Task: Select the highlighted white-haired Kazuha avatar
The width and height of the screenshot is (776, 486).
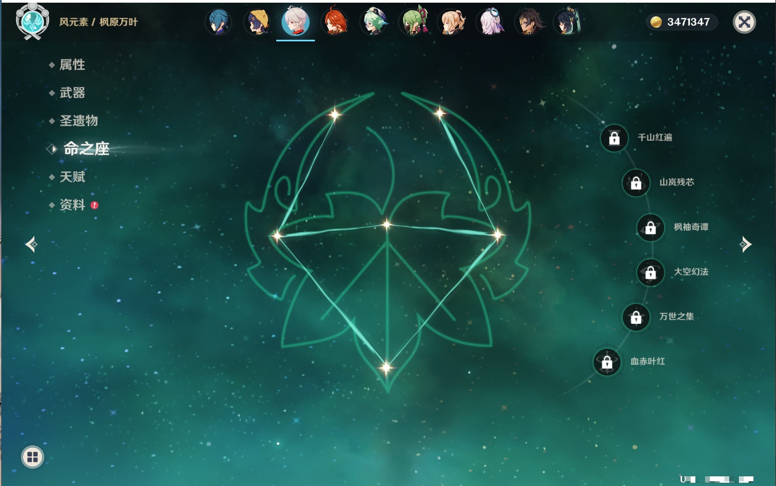Action: 296,21
